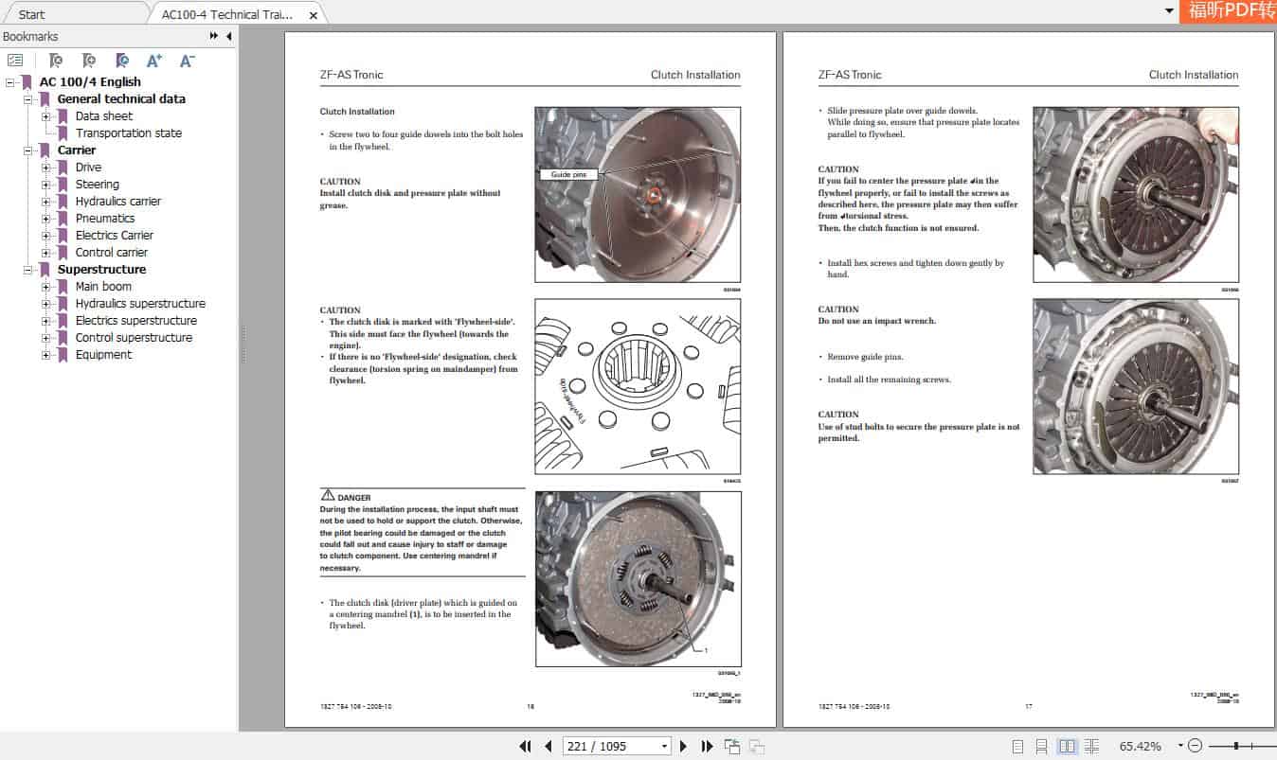Click the Decrease text size (A-) icon

pyautogui.click(x=187, y=61)
